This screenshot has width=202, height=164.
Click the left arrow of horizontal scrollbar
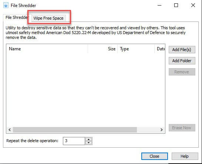pos(10,130)
